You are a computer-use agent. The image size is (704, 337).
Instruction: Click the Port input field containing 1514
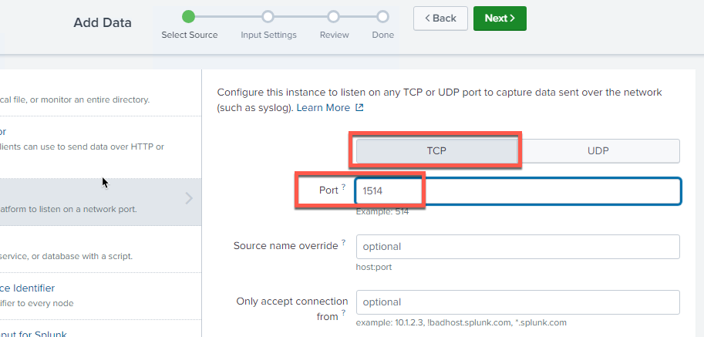pos(517,191)
